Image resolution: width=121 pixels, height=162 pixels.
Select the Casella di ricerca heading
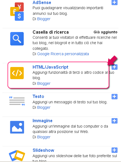coord(51,32)
